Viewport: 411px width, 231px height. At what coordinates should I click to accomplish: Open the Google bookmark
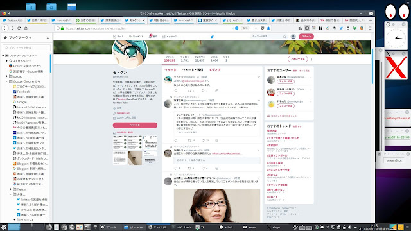20,102
